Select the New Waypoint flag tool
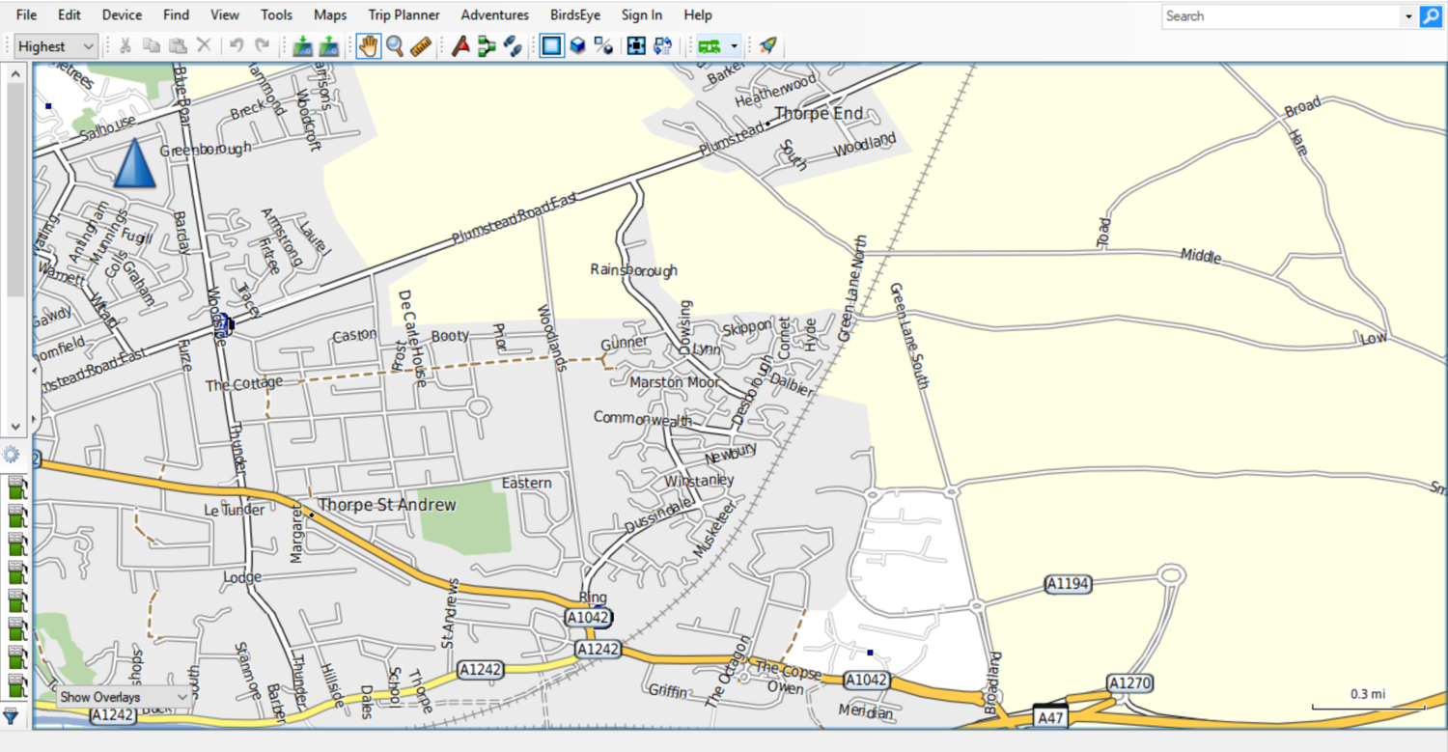The width and height of the screenshot is (1448, 752). 460,45
